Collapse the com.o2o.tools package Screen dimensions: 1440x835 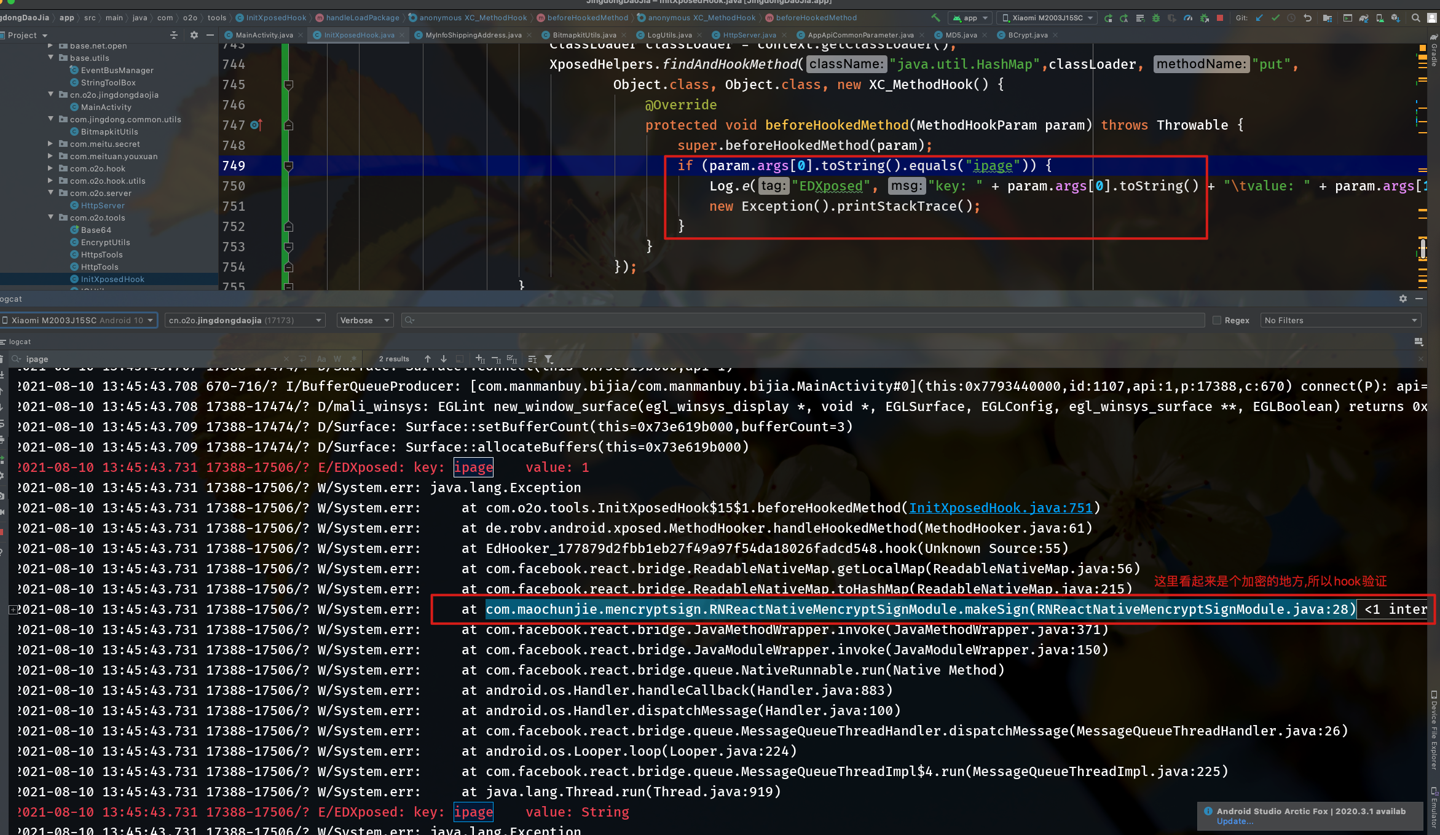[x=50, y=218]
